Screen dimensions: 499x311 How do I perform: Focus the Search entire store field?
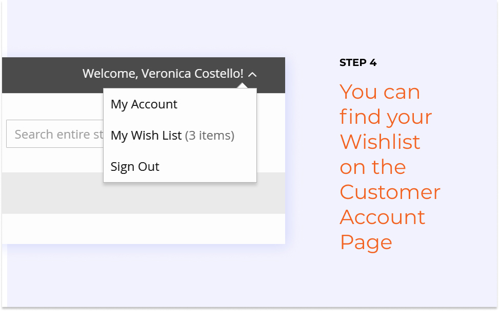point(55,134)
